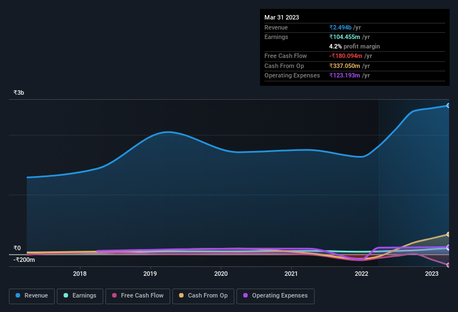Click the 2023 x-axis label
The width and height of the screenshot is (458, 312).
pos(432,274)
